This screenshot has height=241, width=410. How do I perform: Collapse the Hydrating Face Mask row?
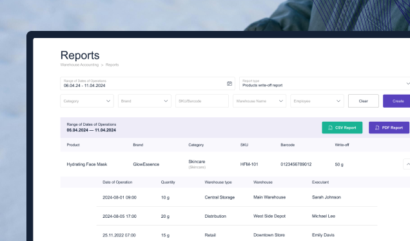tap(407, 164)
